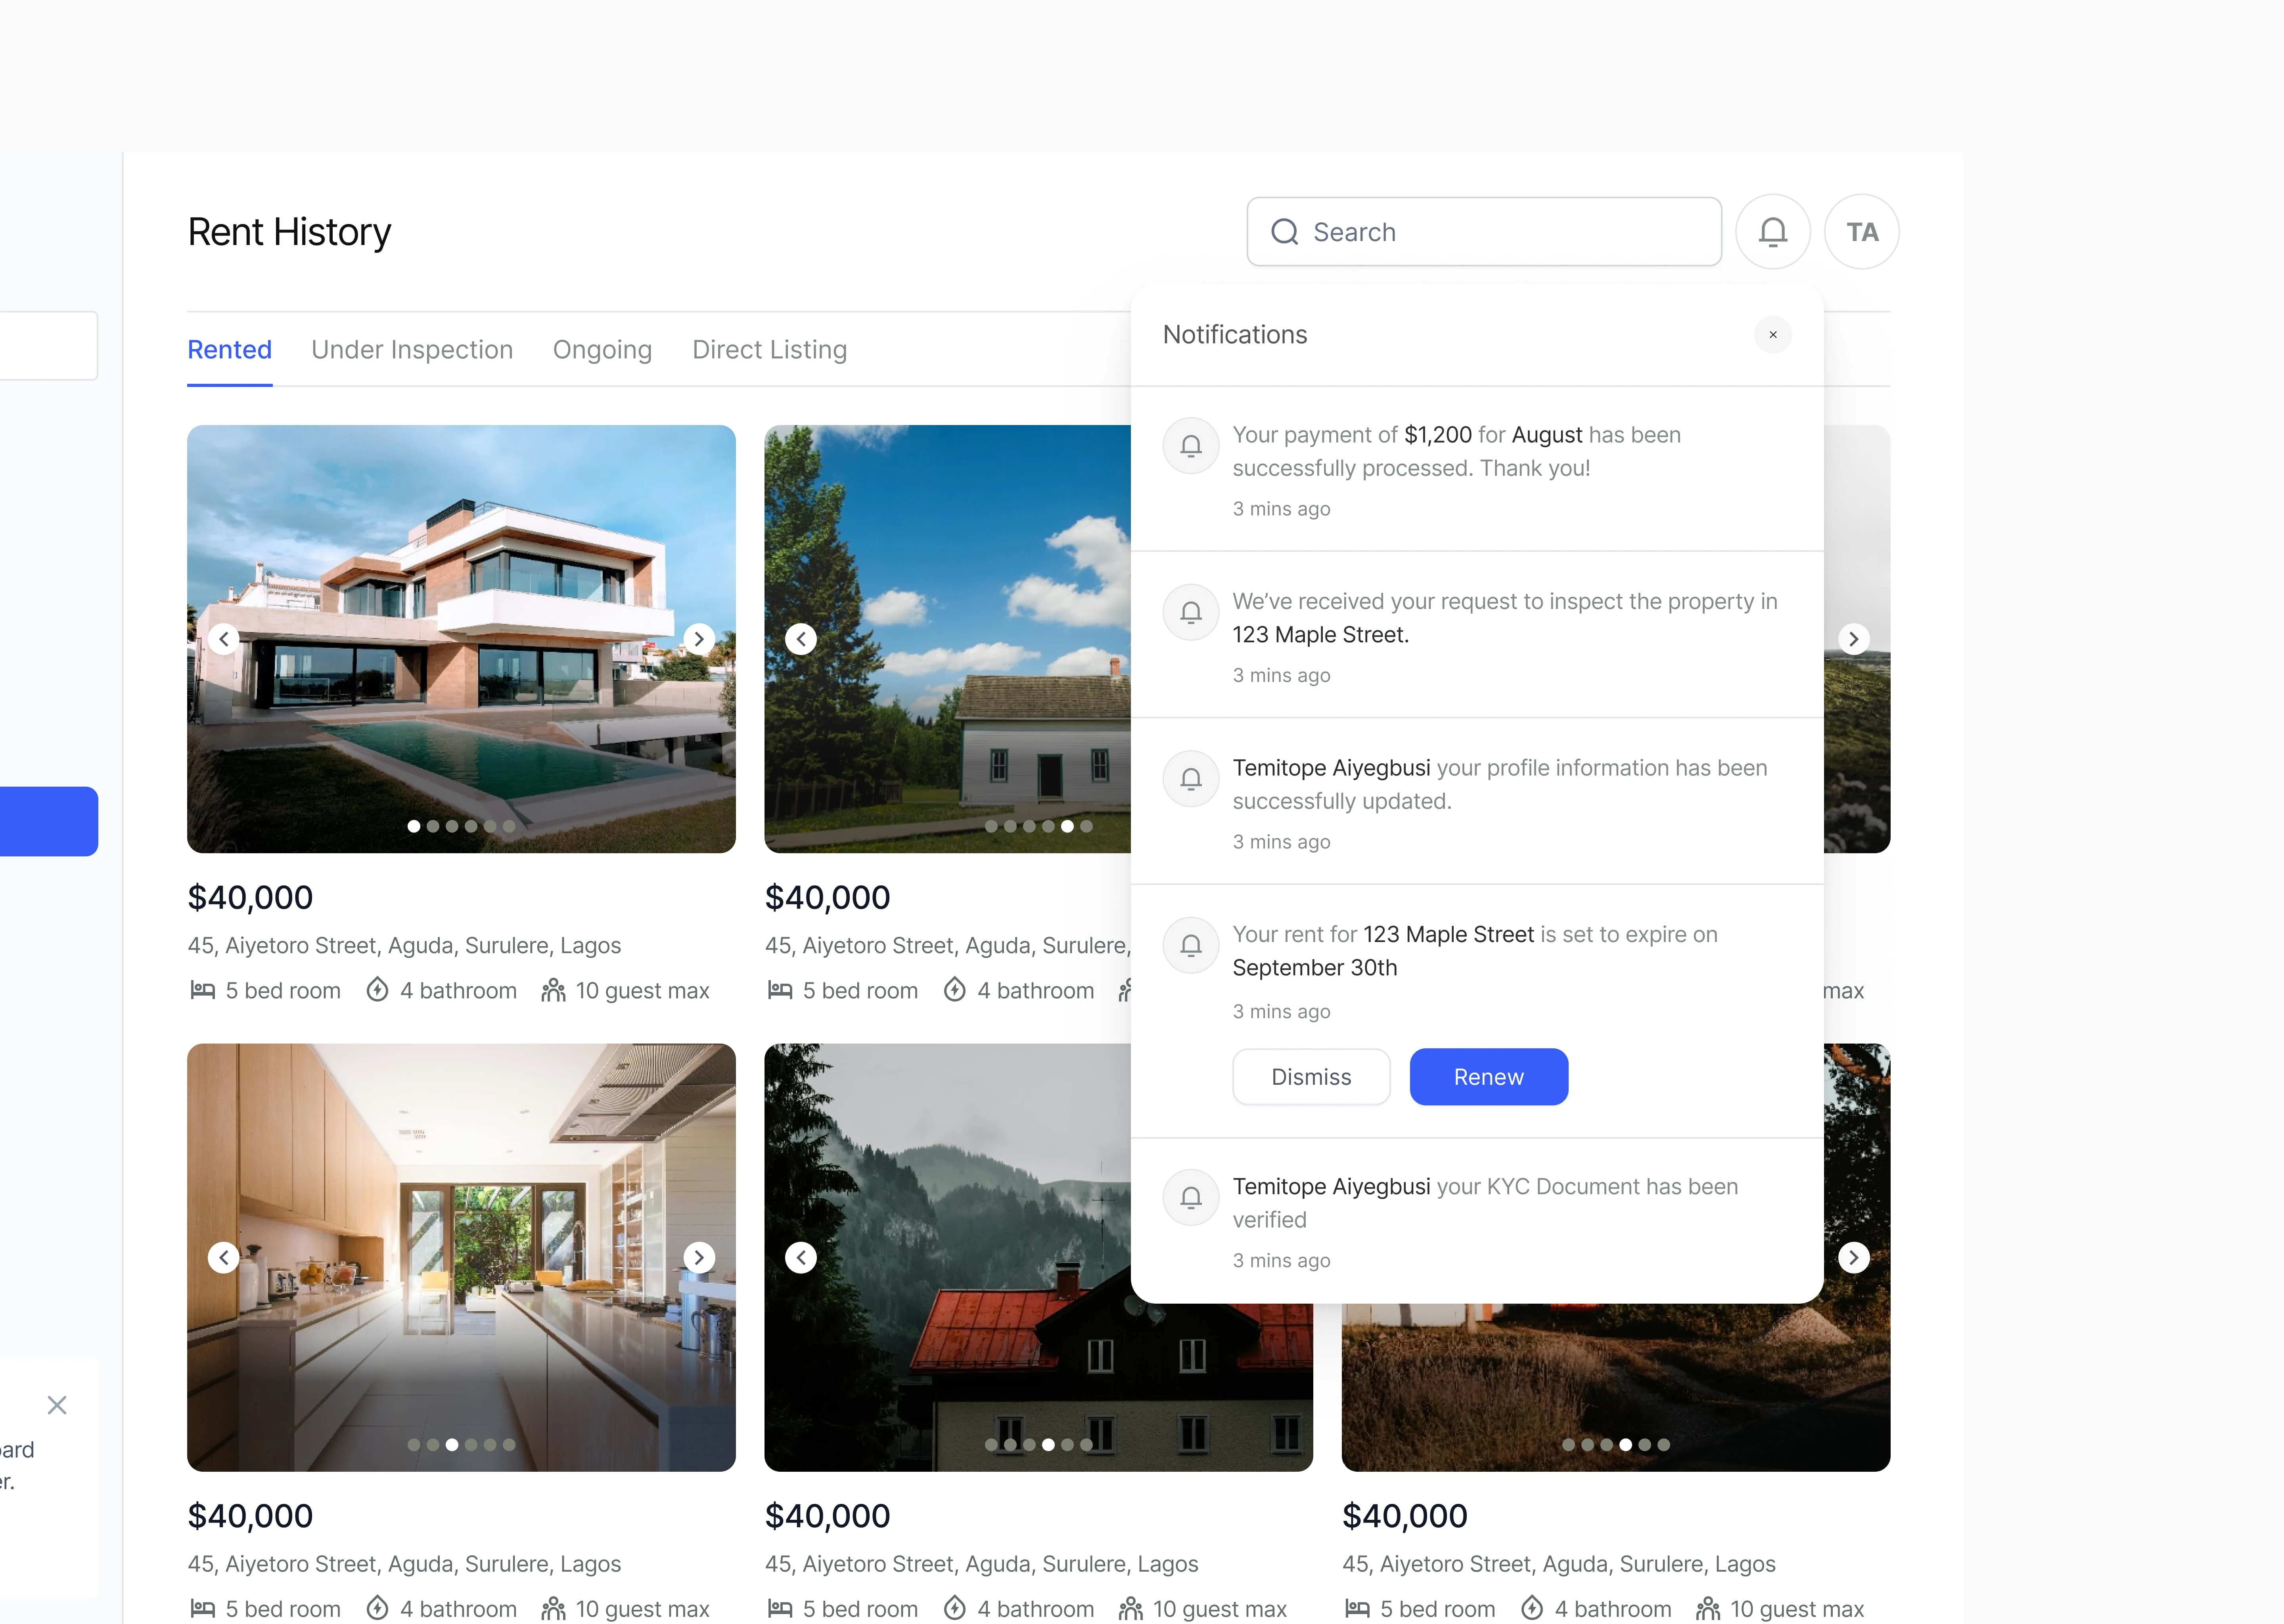Renew rent for 123 Maple Street

[1488, 1077]
